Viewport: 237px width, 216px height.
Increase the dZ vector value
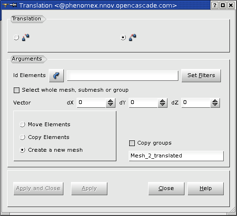(215, 101)
